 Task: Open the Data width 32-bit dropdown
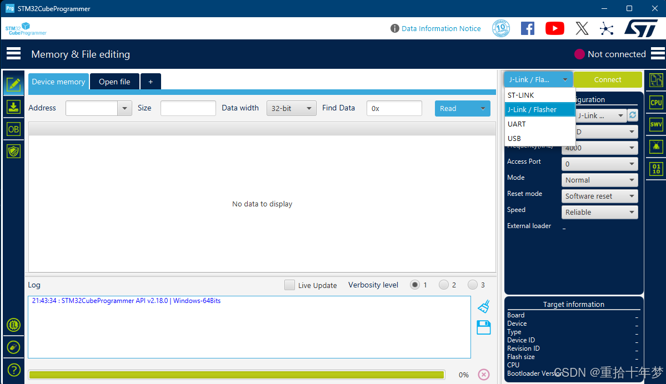(x=292, y=108)
